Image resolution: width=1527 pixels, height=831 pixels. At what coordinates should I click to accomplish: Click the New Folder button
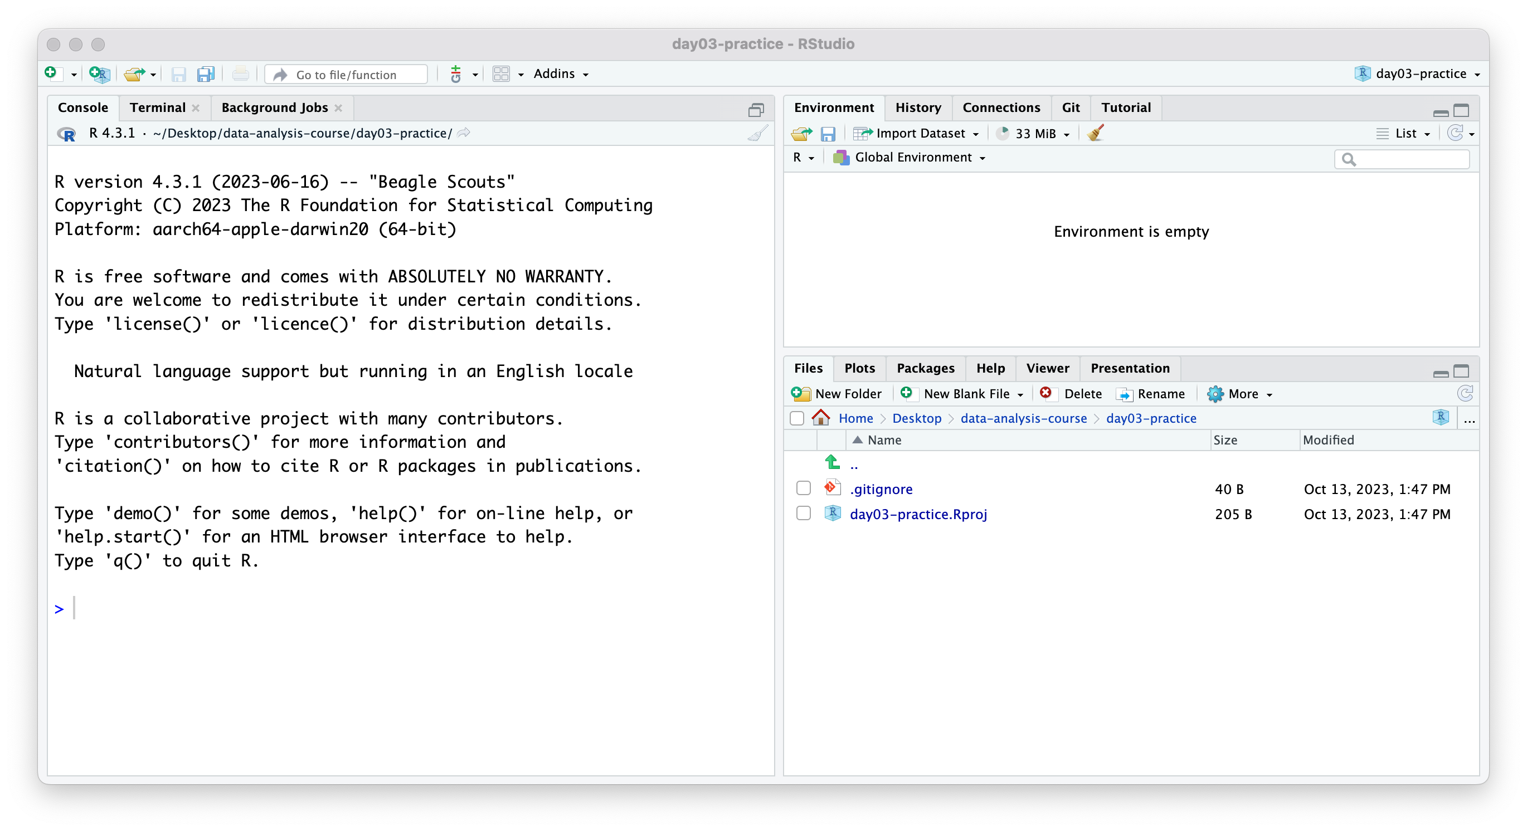(x=837, y=393)
